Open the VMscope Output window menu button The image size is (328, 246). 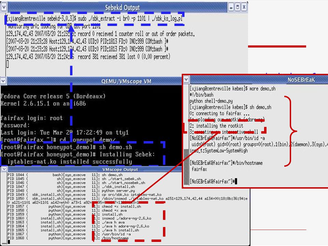pos(4,169)
